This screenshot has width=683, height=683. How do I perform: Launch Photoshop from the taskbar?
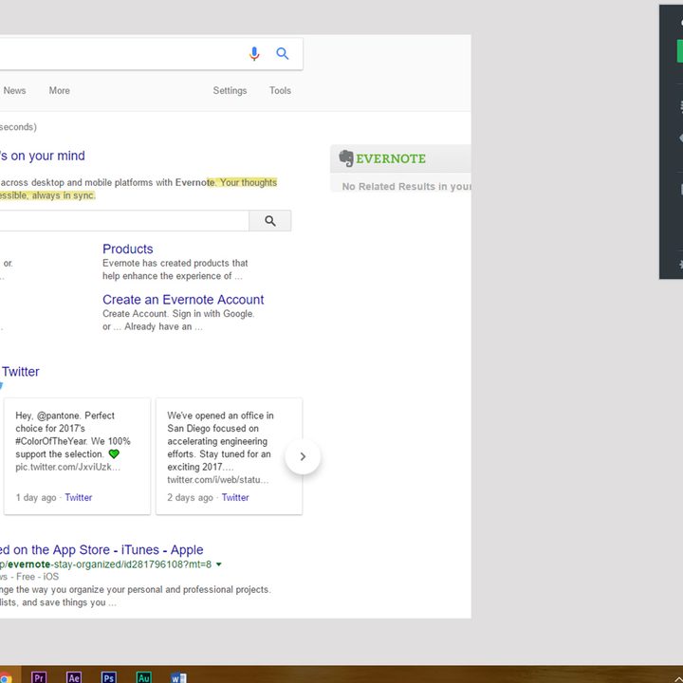point(108,677)
